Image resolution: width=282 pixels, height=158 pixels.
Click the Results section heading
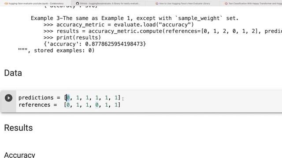tap(19, 128)
